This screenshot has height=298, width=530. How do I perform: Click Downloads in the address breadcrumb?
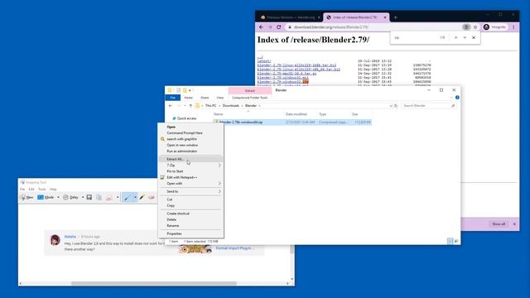pyautogui.click(x=231, y=106)
